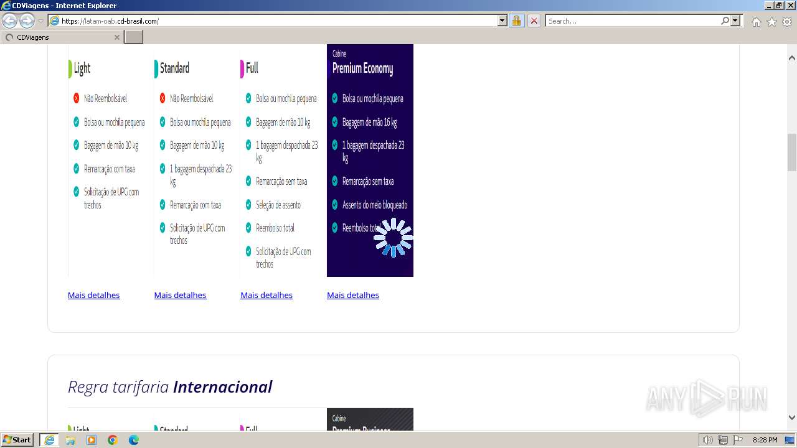Open Mais detalhes under Premium Economy
The width and height of the screenshot is (797, 448).
pyautogui.click(x=353, y=295)
